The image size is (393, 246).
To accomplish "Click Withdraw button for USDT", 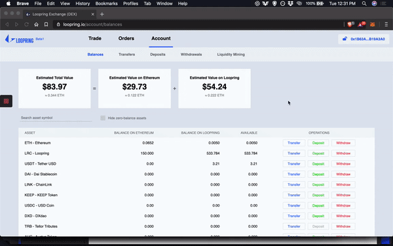I will tap(343, 164).
